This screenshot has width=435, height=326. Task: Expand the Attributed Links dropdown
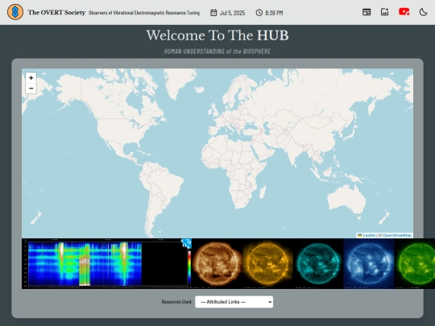pyautogui.click(x=234, y=302)
